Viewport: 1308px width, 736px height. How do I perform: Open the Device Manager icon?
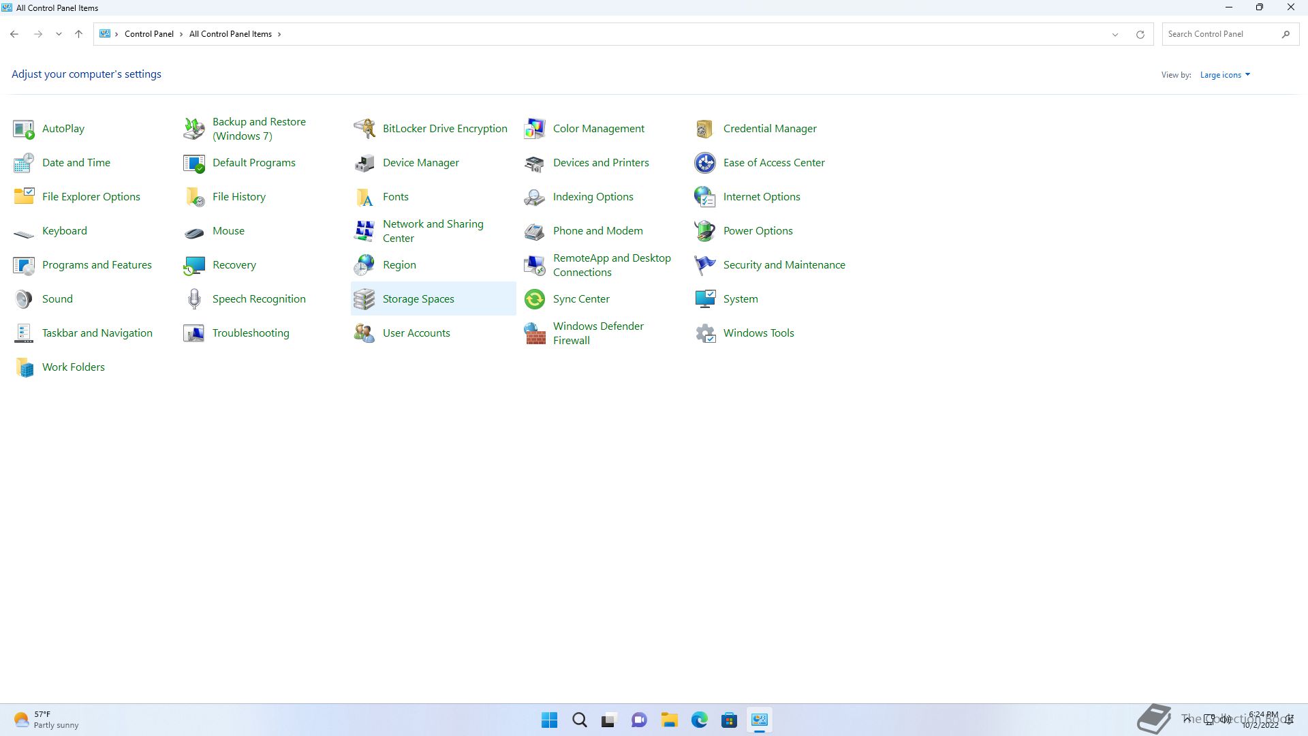[x=364, y=163]
